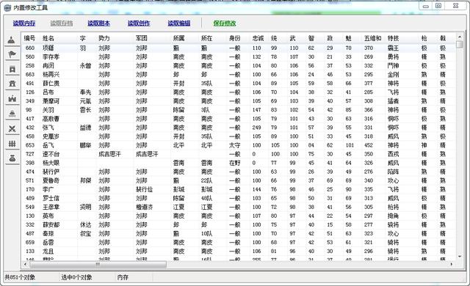
Task: Click the vertical scrollbar down arrow
Action: [460, 257]
